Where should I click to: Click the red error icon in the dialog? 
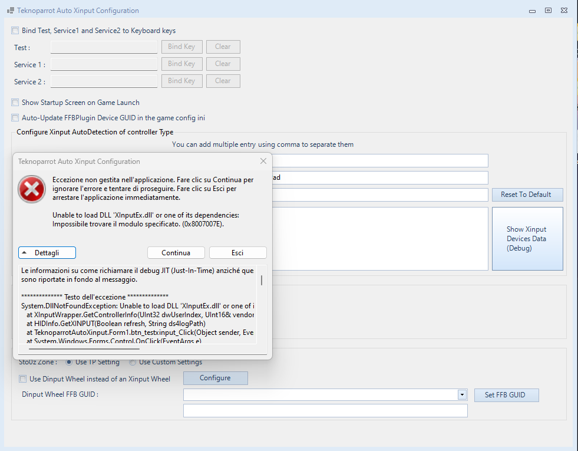click(32, 189)
